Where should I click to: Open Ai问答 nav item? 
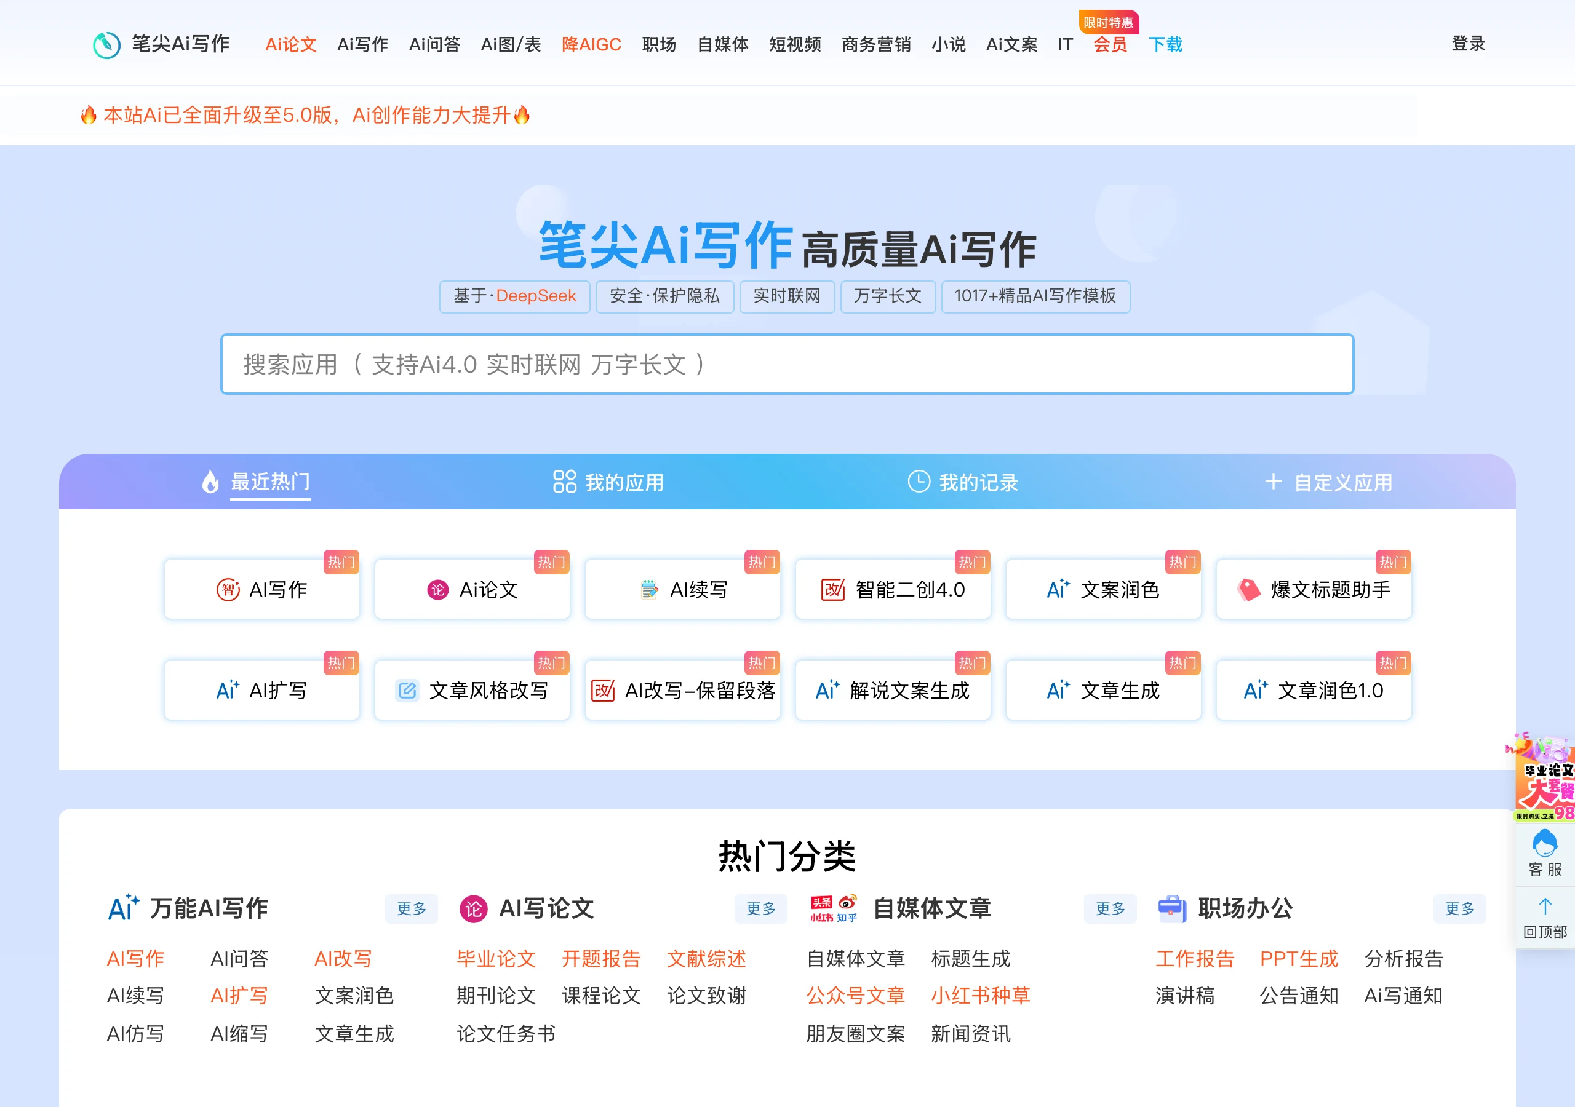(435, 44)
